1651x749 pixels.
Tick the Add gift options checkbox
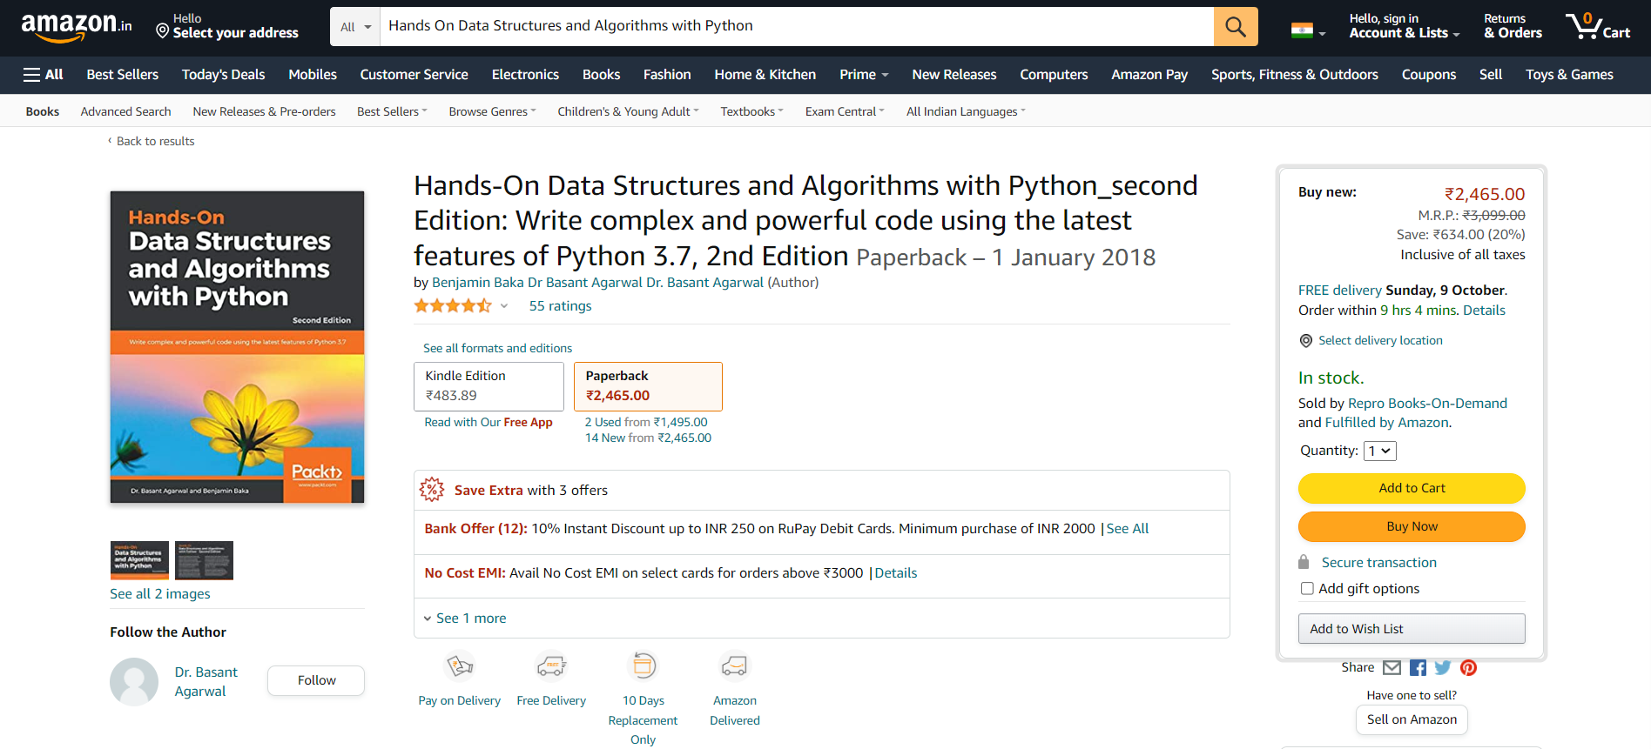[x=1307, y=589]
